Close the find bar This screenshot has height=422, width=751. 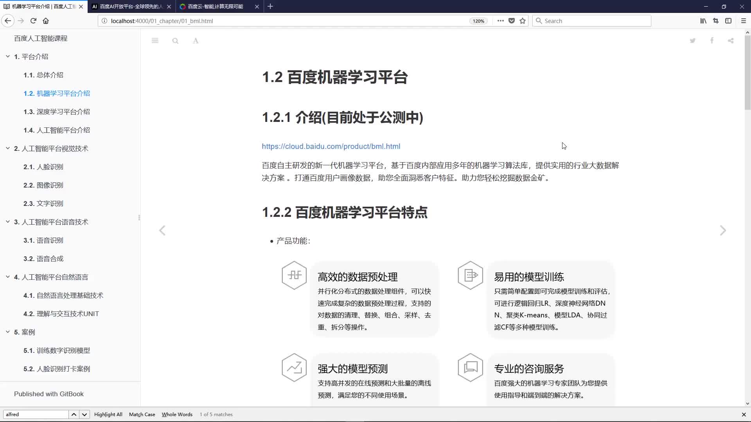point(744,414)
